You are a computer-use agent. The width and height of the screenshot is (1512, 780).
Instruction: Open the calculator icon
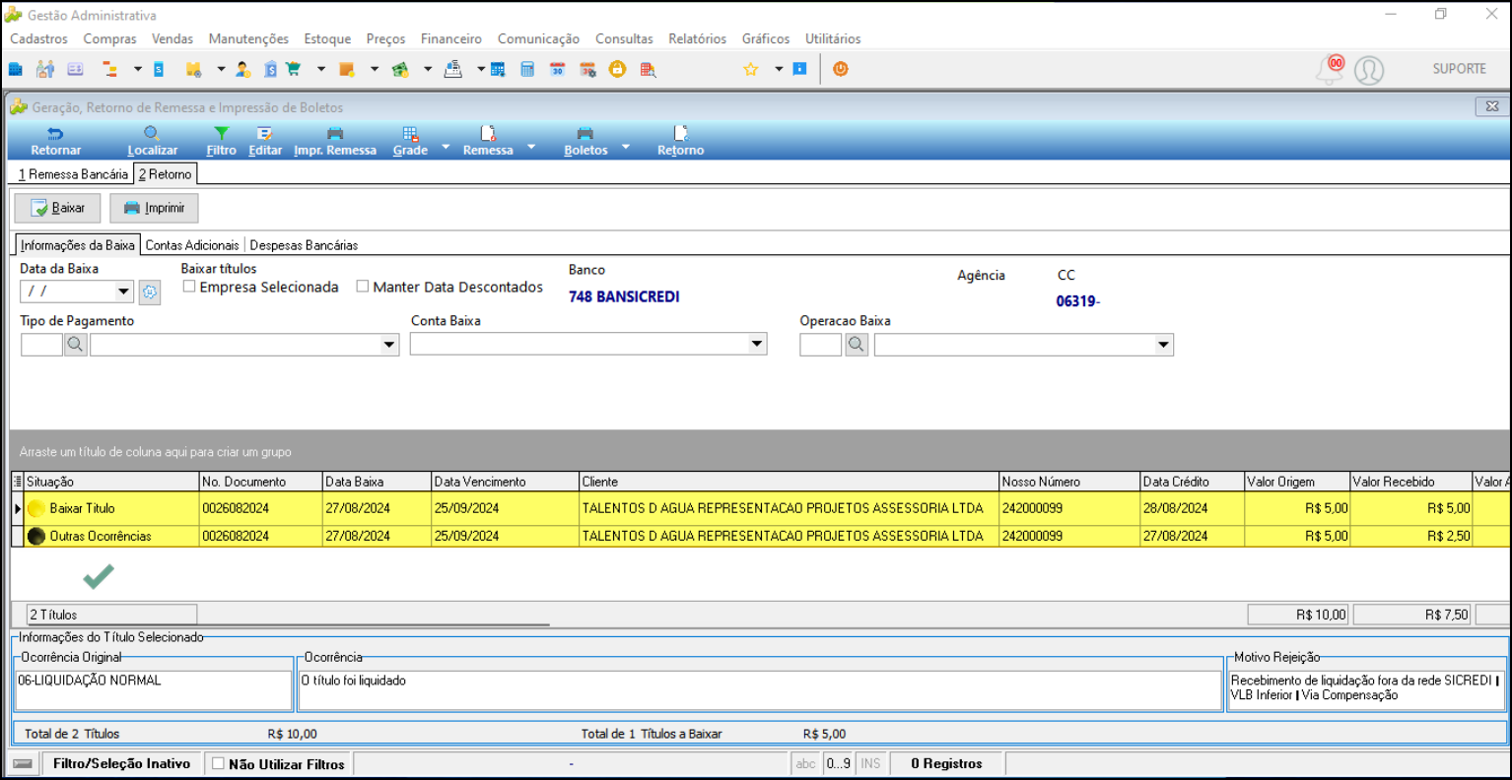click(527, 69)
